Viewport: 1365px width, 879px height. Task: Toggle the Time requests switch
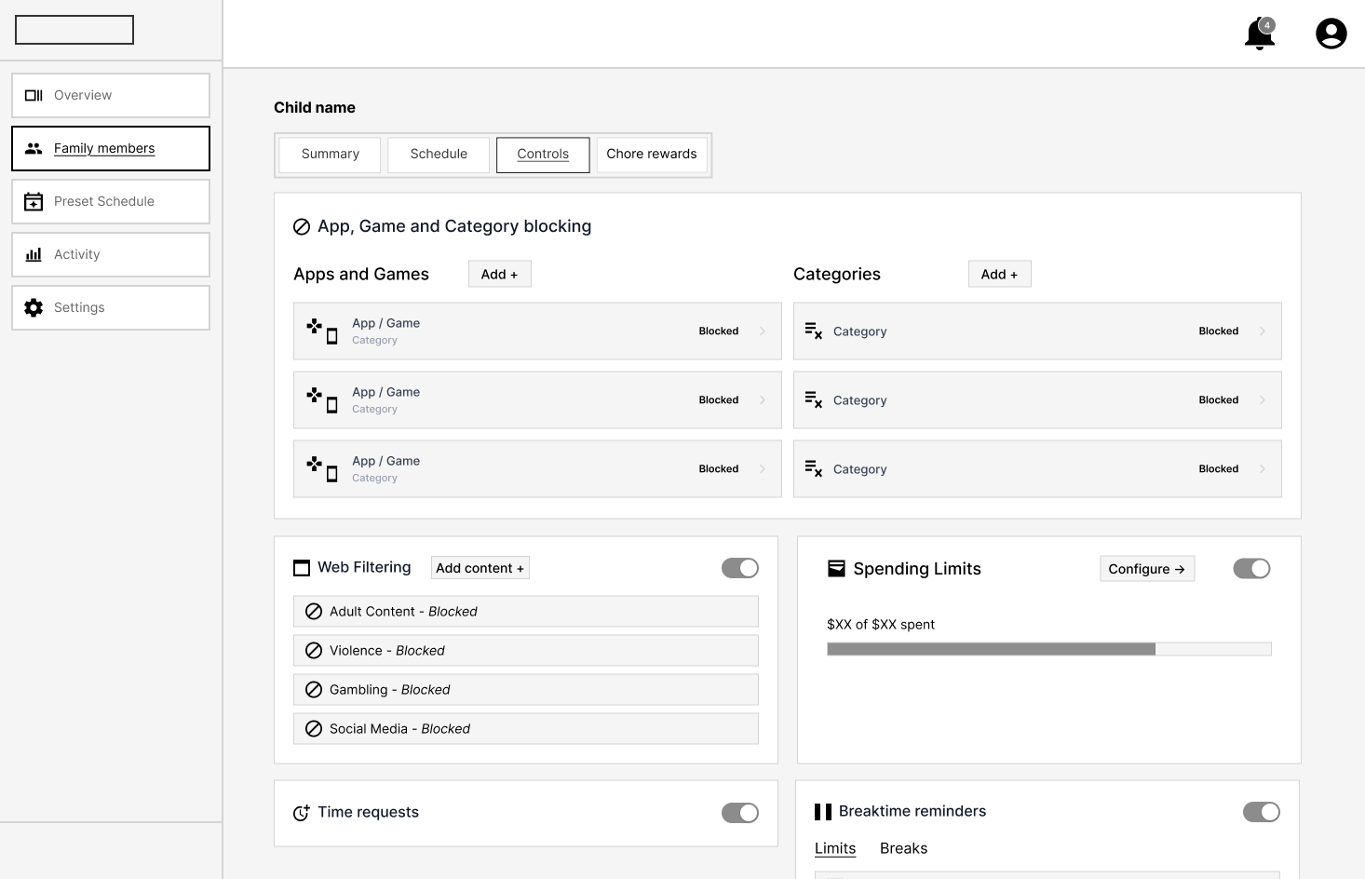[740, 813]
